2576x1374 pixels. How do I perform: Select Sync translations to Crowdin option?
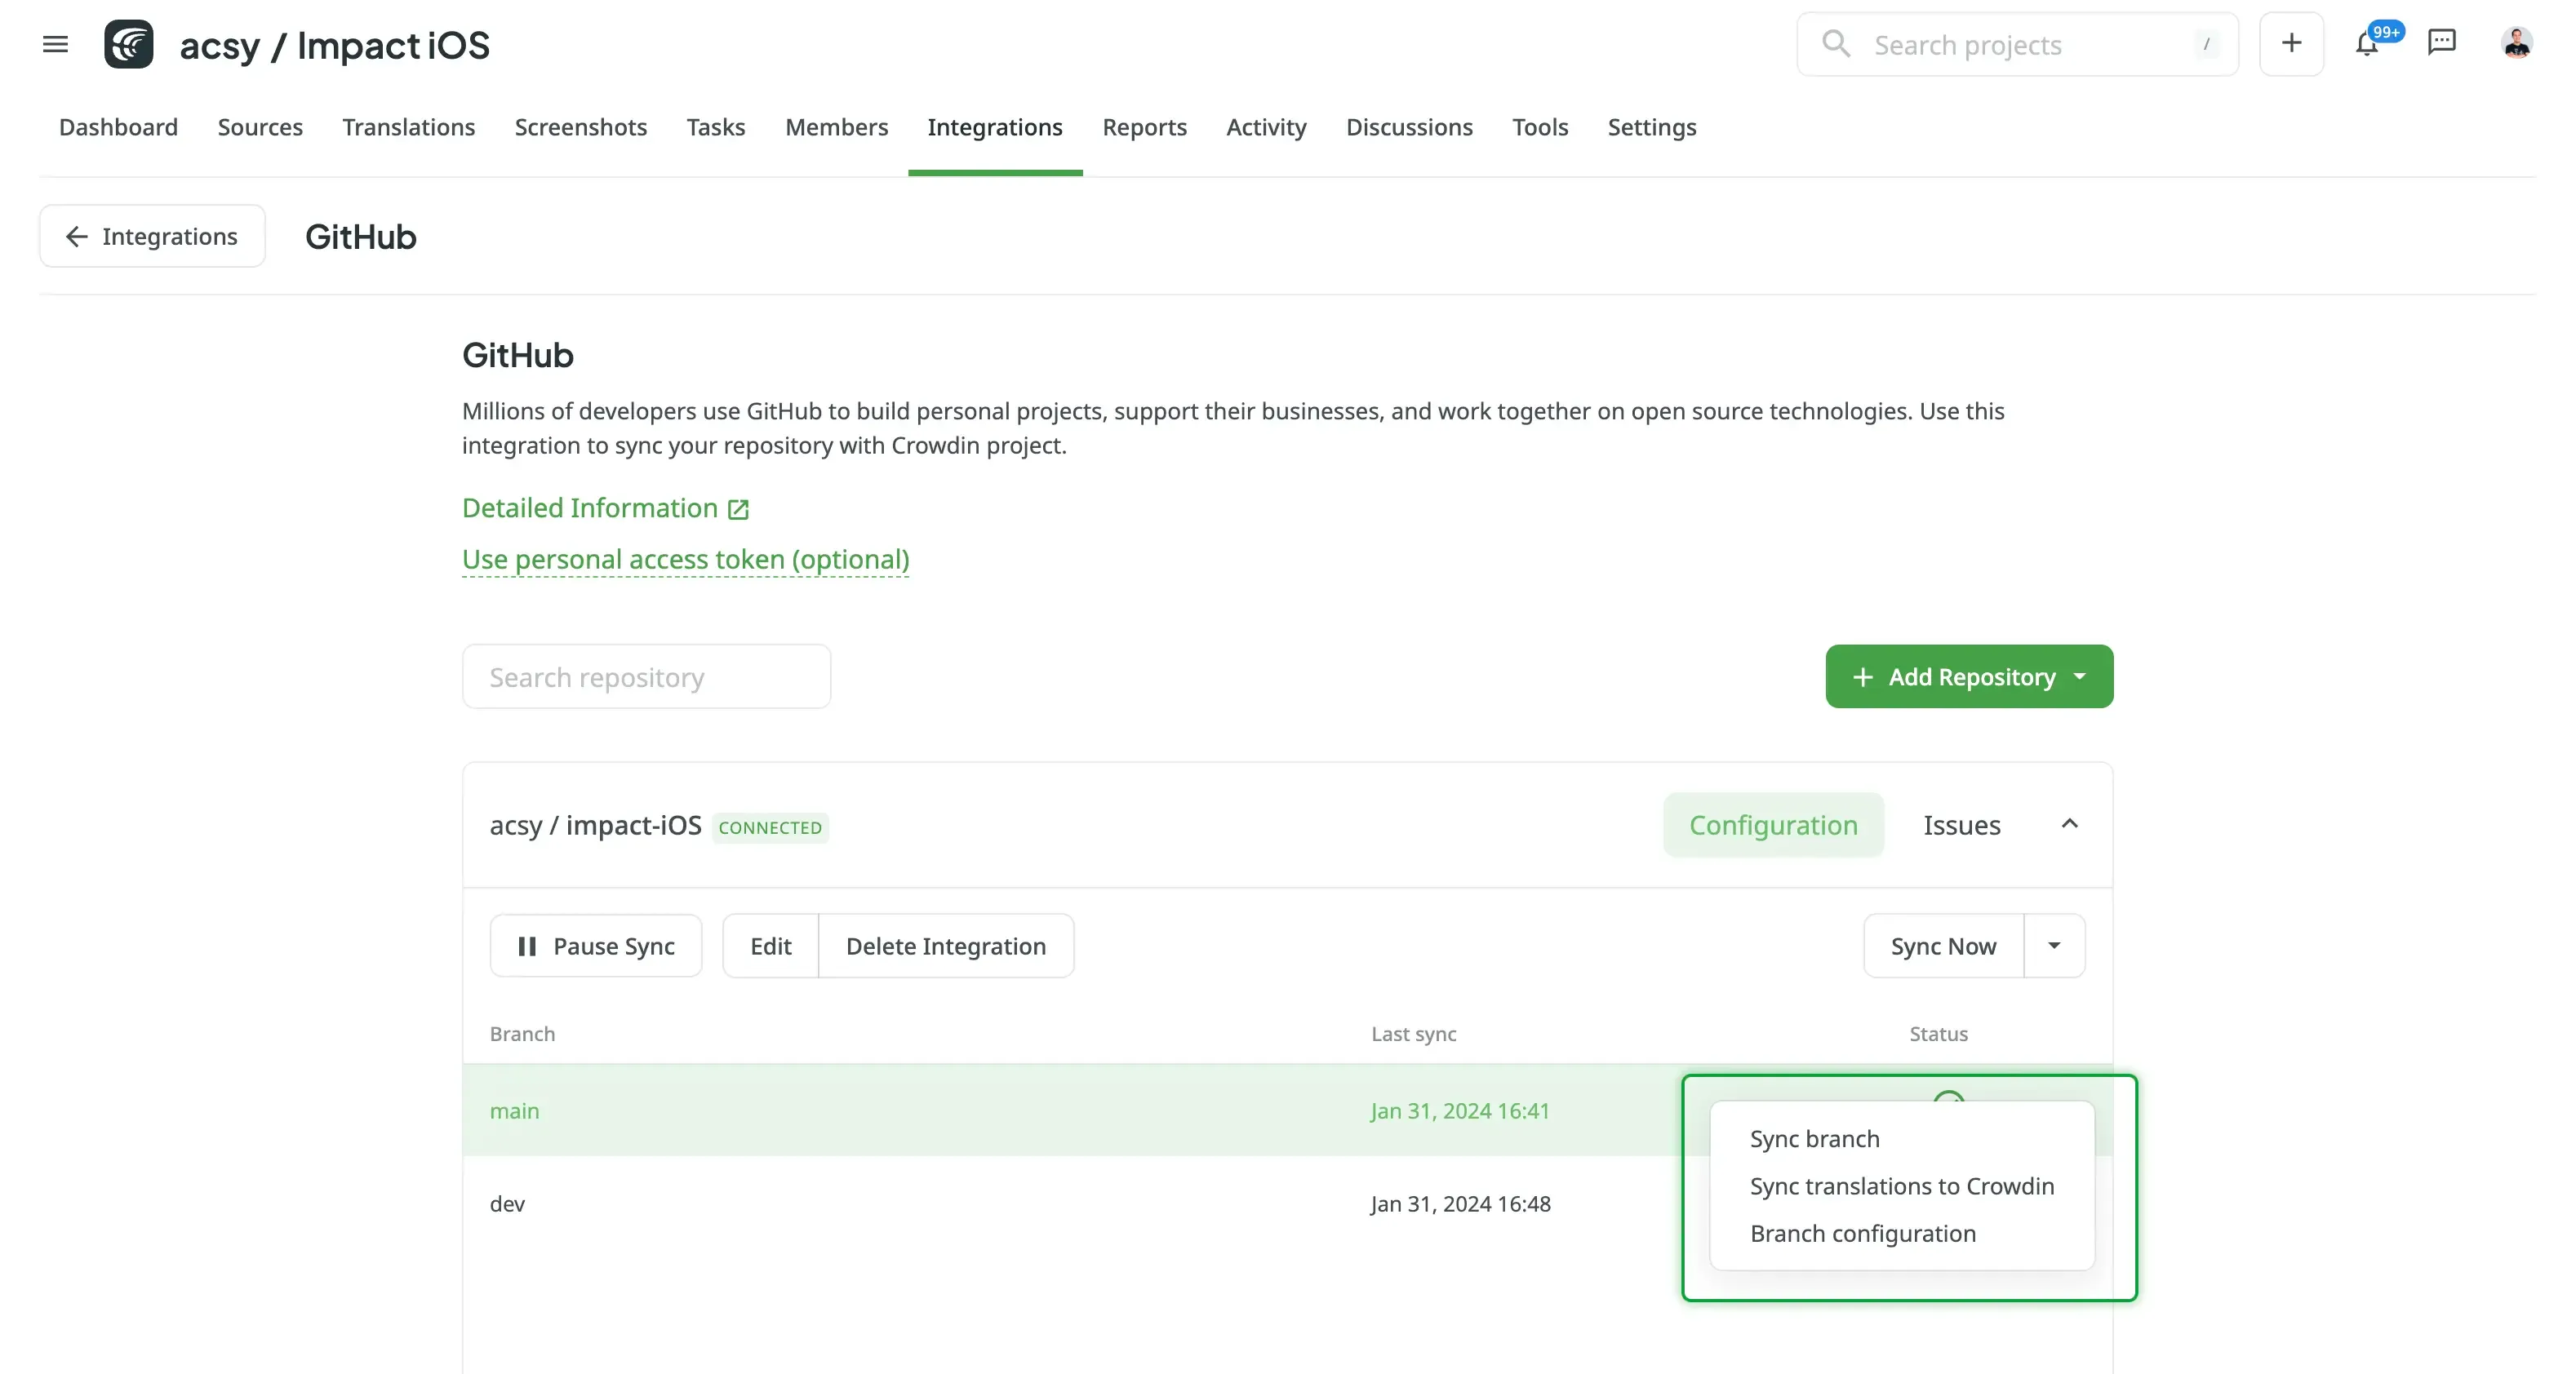click(1901, 1186)
